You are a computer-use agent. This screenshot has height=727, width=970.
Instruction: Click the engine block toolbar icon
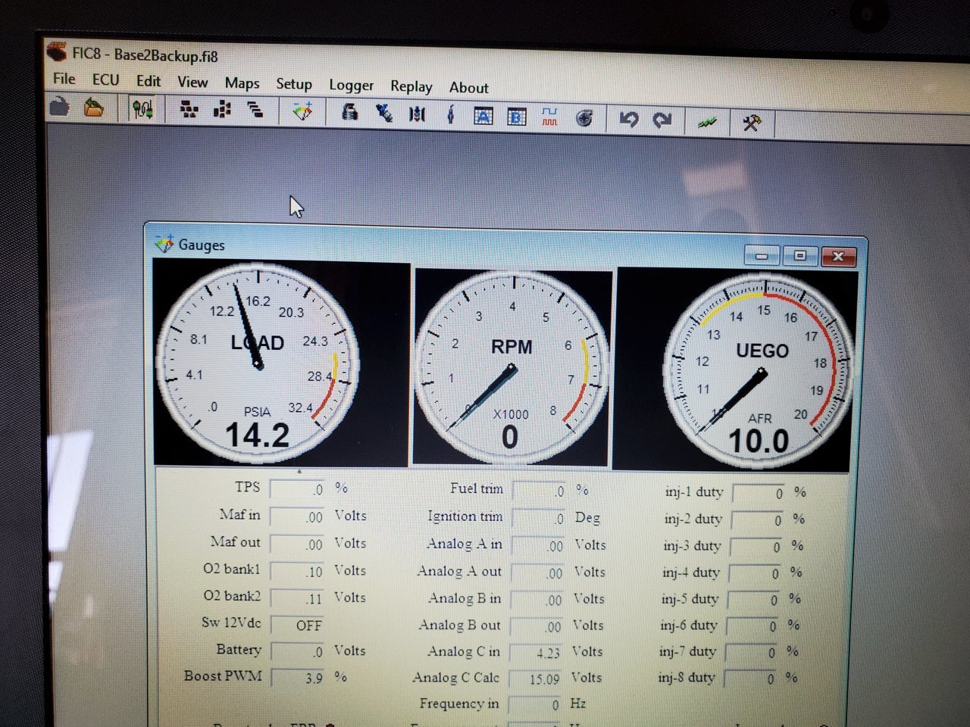pyautogui.click(x=349, y=113)
